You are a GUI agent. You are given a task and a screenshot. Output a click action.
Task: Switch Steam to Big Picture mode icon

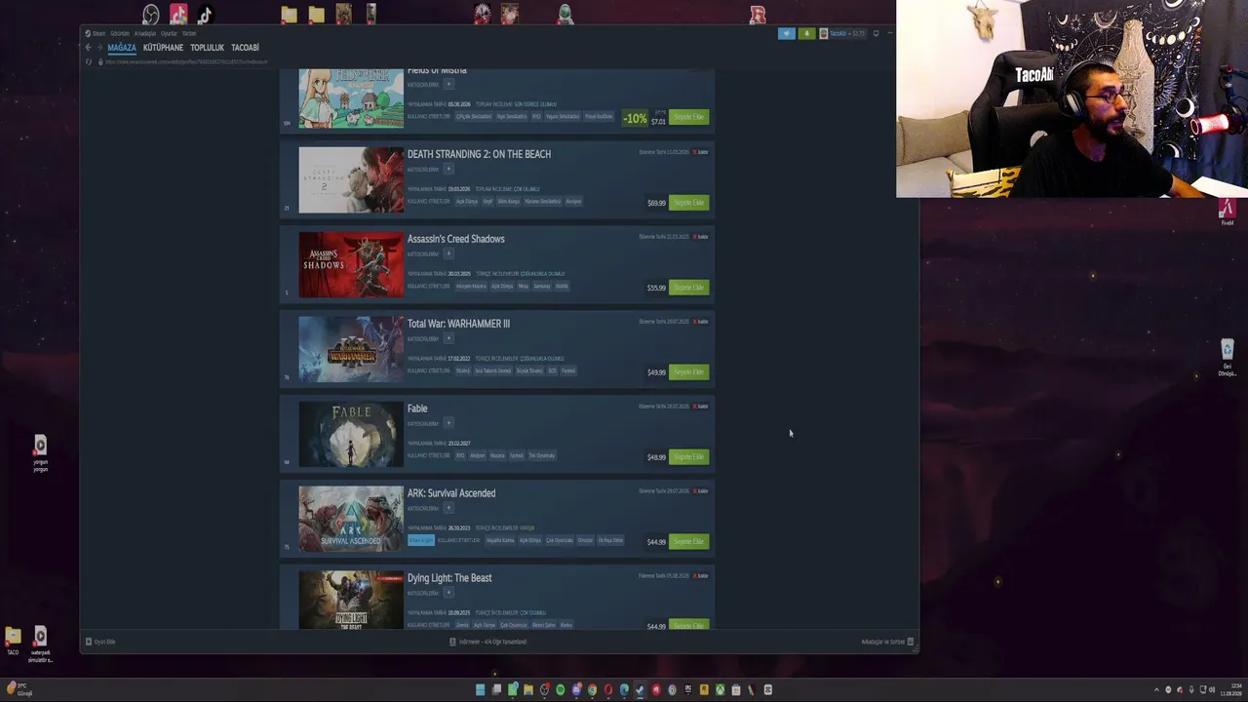(876, 33)
